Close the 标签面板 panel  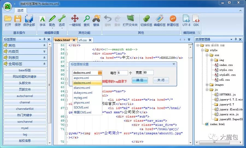(x=49, y=39)
